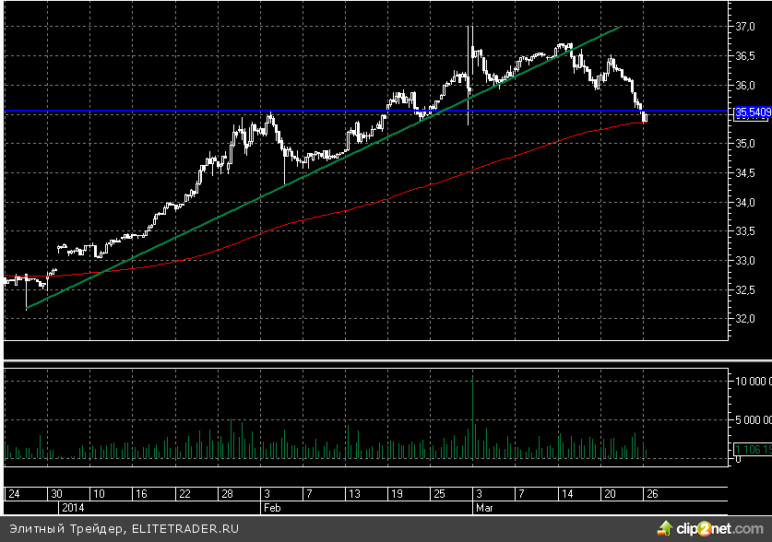Click the 34,5 price axis label
This screenshot has width=772, height=542.
coord(745,173)
